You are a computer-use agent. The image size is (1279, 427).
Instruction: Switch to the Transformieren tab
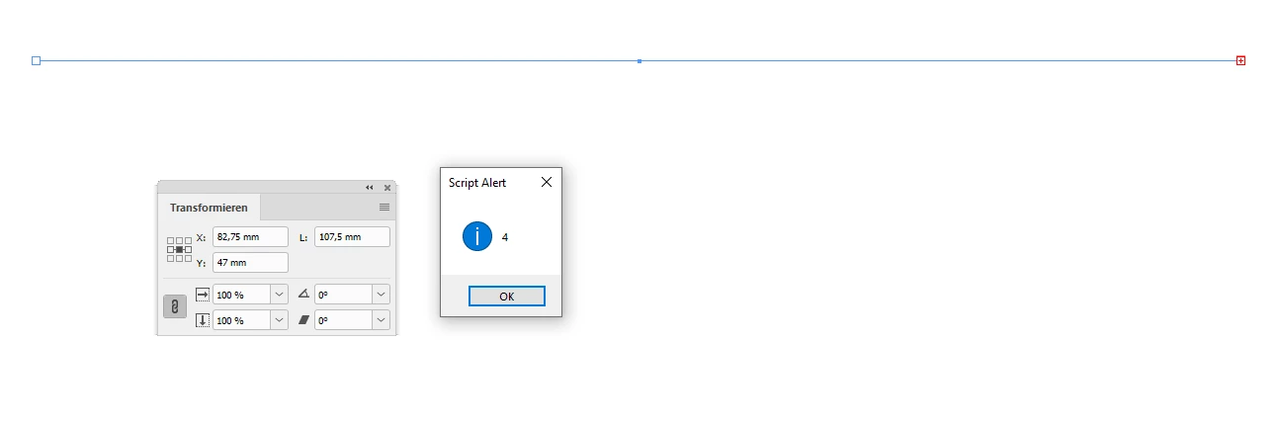point(209,208)
